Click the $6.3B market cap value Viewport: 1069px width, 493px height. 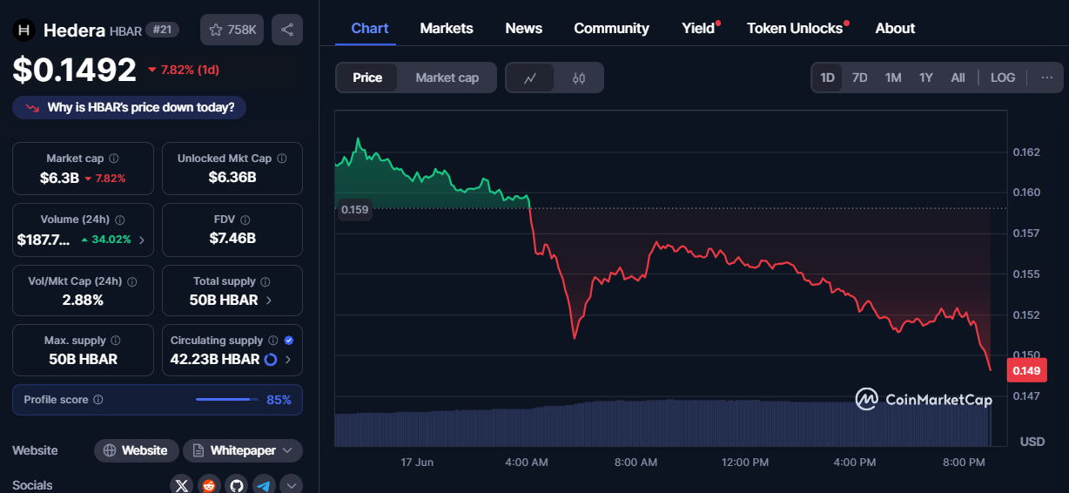(x=59, y=178)
